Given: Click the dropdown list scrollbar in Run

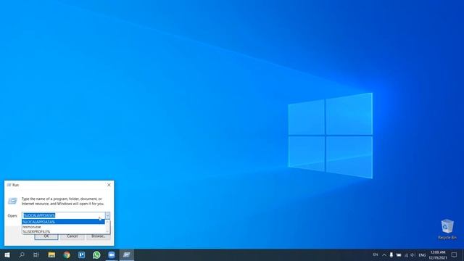Looking at the screenshot, I should 107,227.
